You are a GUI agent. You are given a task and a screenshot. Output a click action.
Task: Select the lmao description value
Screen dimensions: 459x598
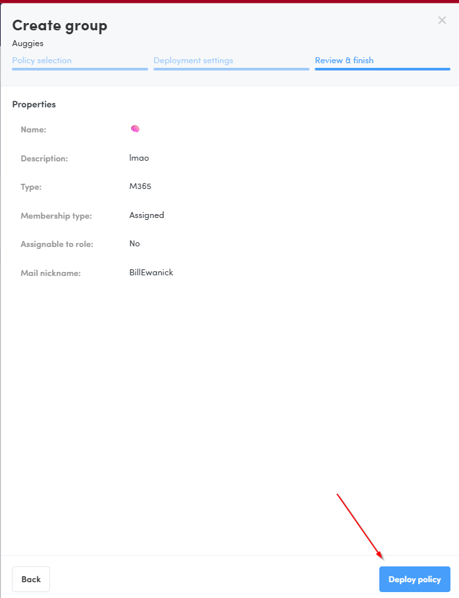139,158
